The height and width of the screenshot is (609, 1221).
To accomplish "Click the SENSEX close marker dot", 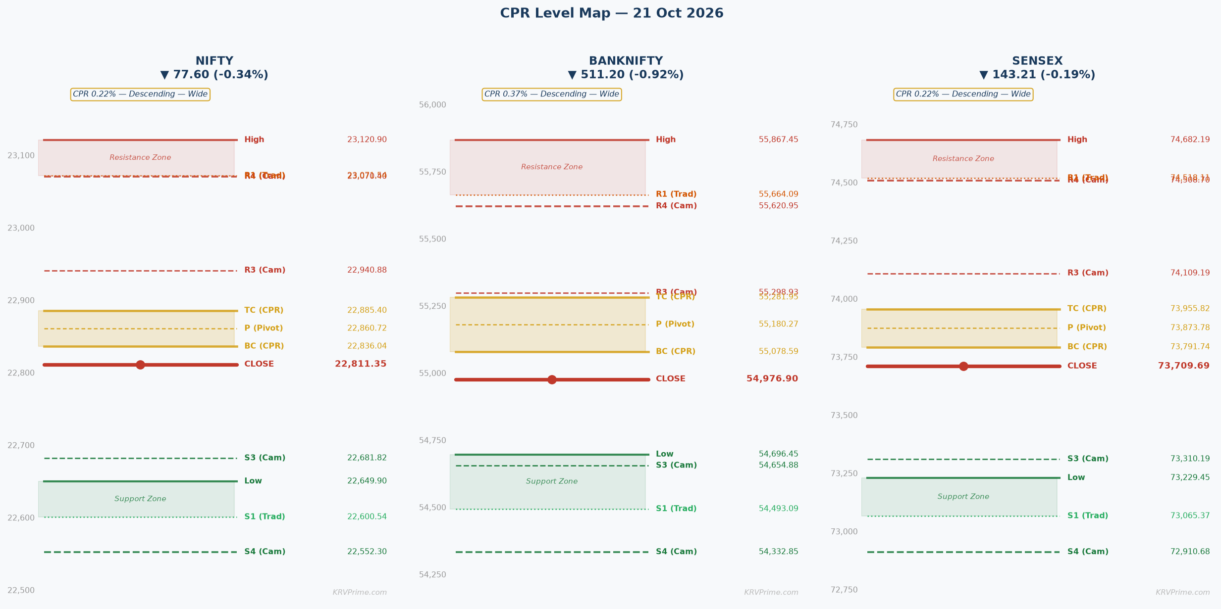I will tap(963, 366).
